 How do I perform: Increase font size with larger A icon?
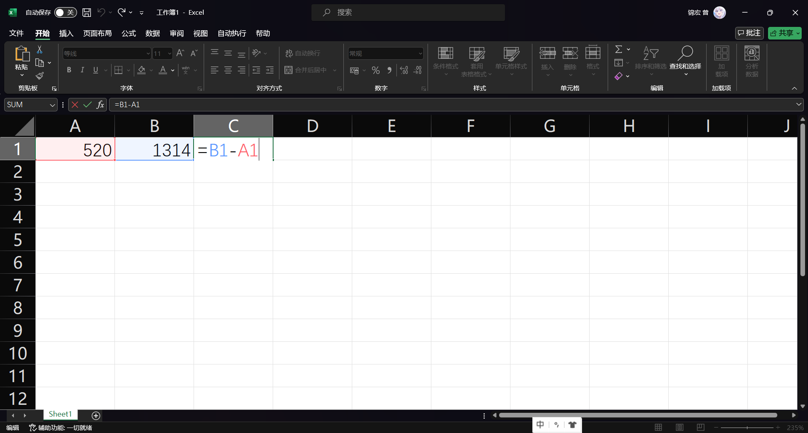pos(180,53)
